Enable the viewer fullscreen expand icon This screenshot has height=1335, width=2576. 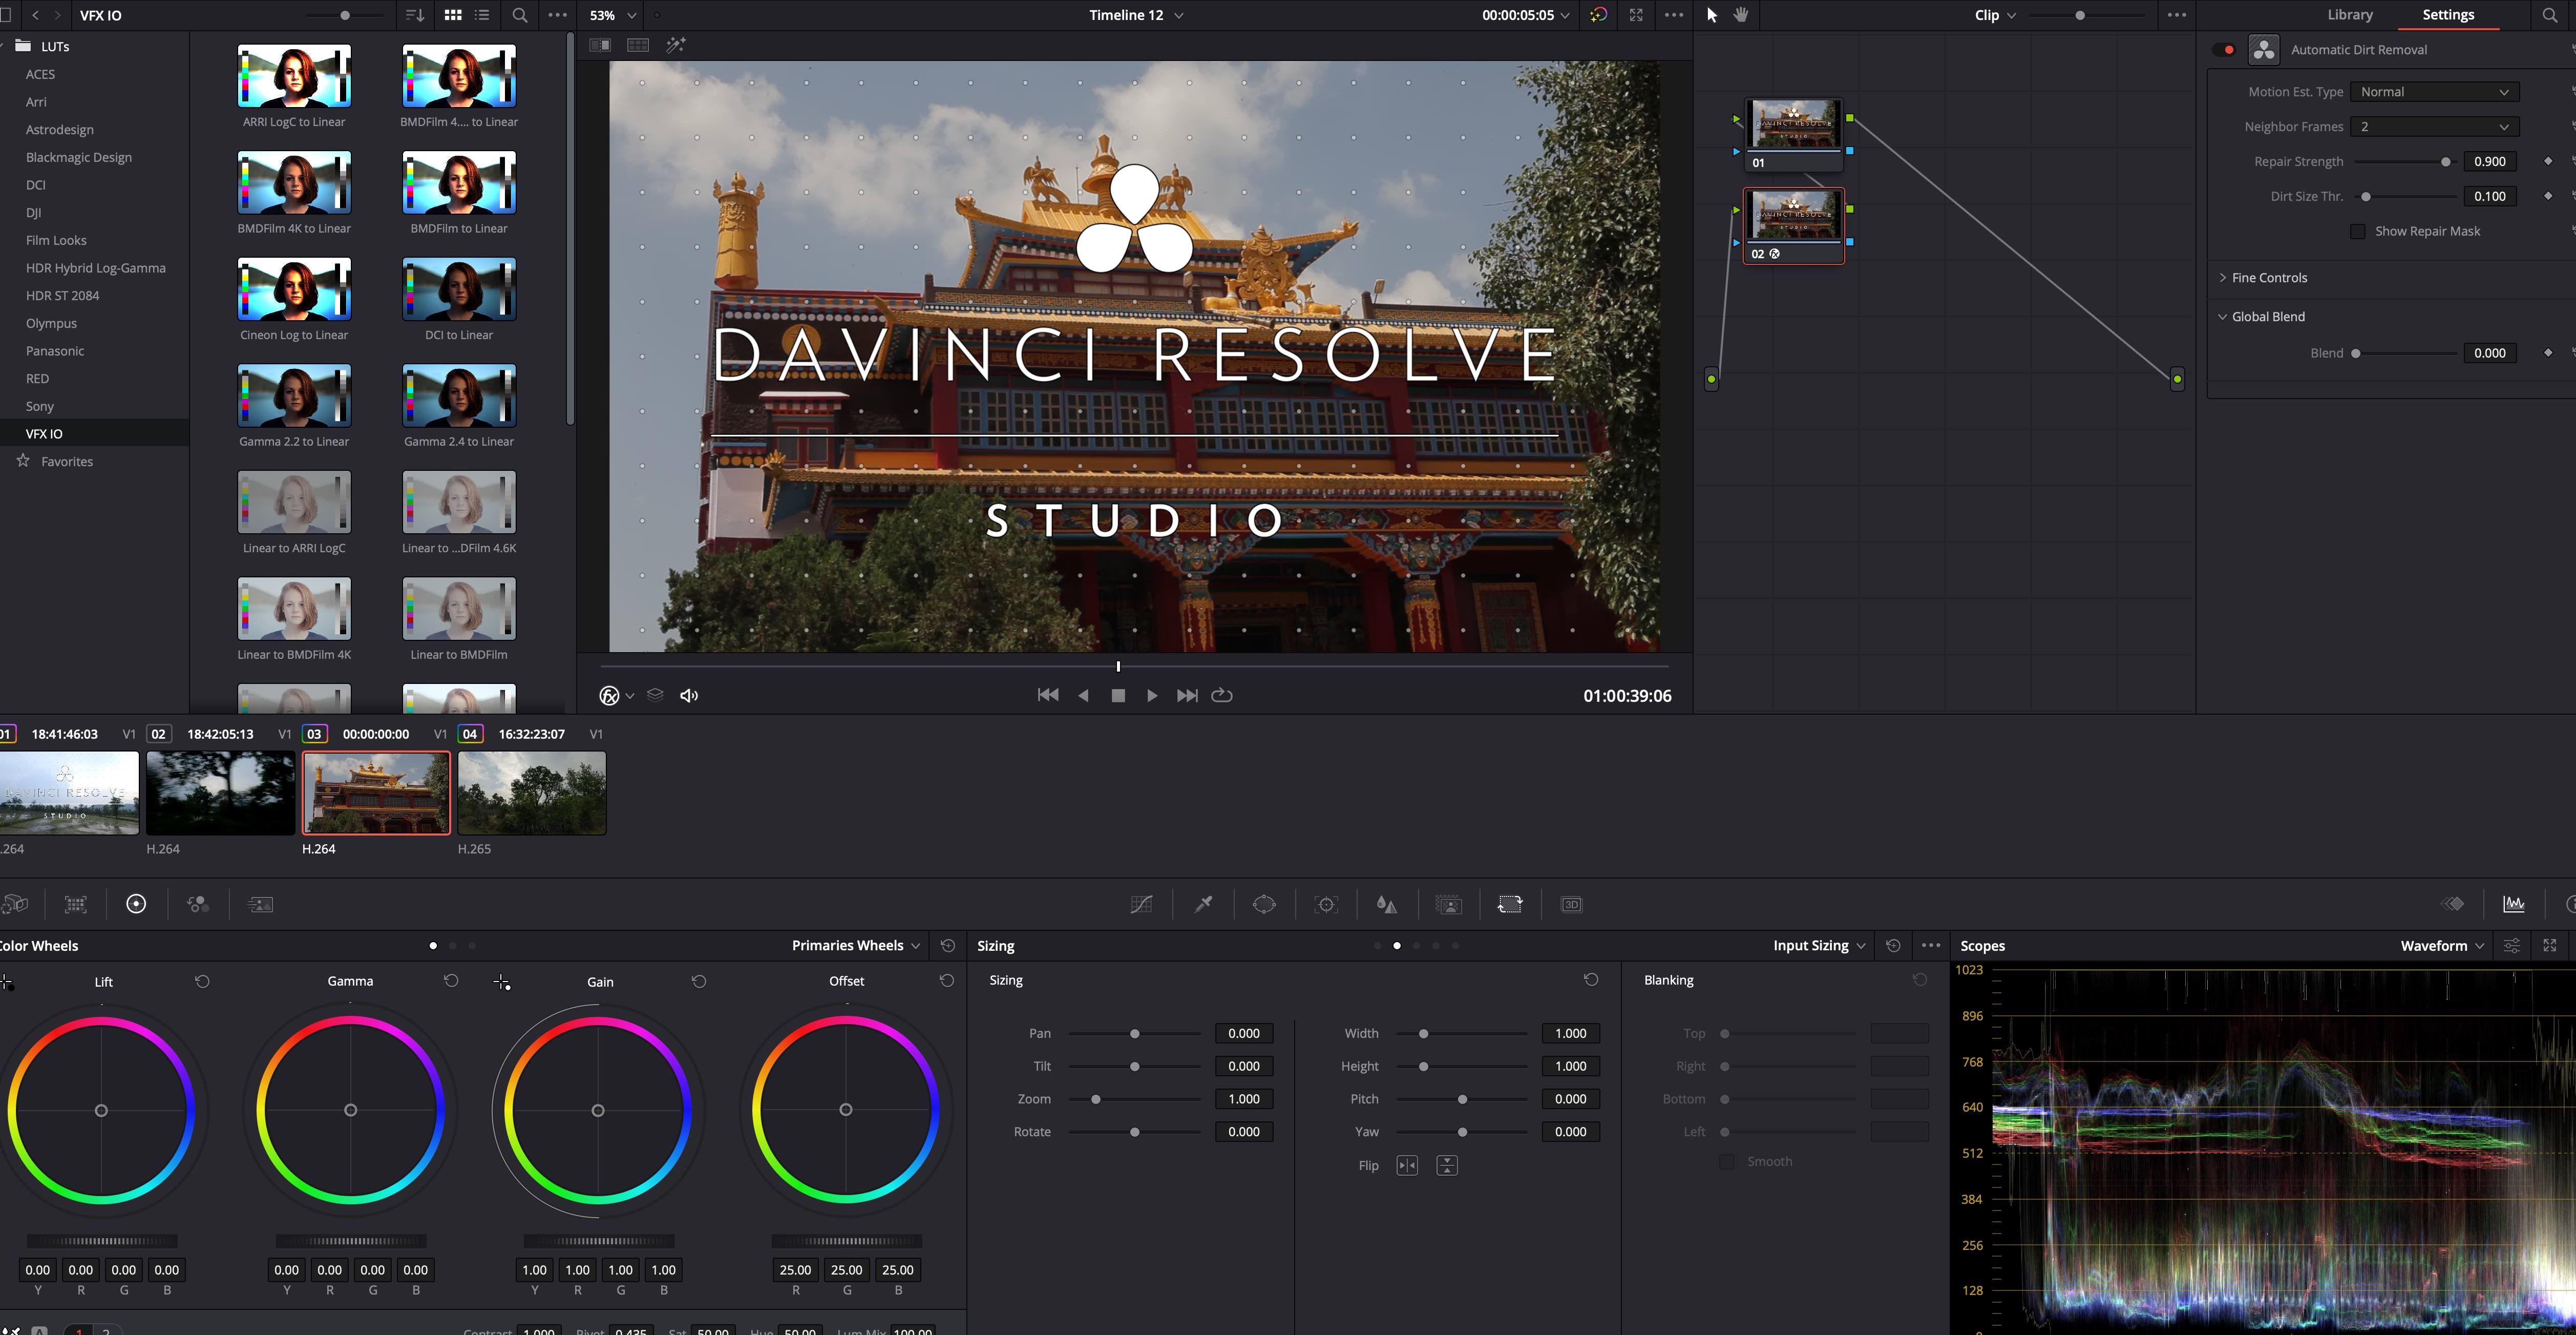[1636, 15]
